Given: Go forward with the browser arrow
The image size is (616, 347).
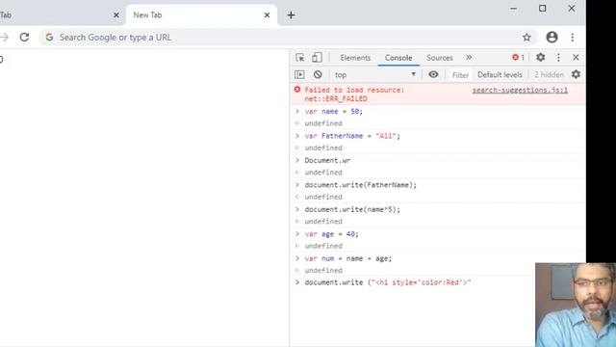Looking at the screenshot, I should 4,38.
